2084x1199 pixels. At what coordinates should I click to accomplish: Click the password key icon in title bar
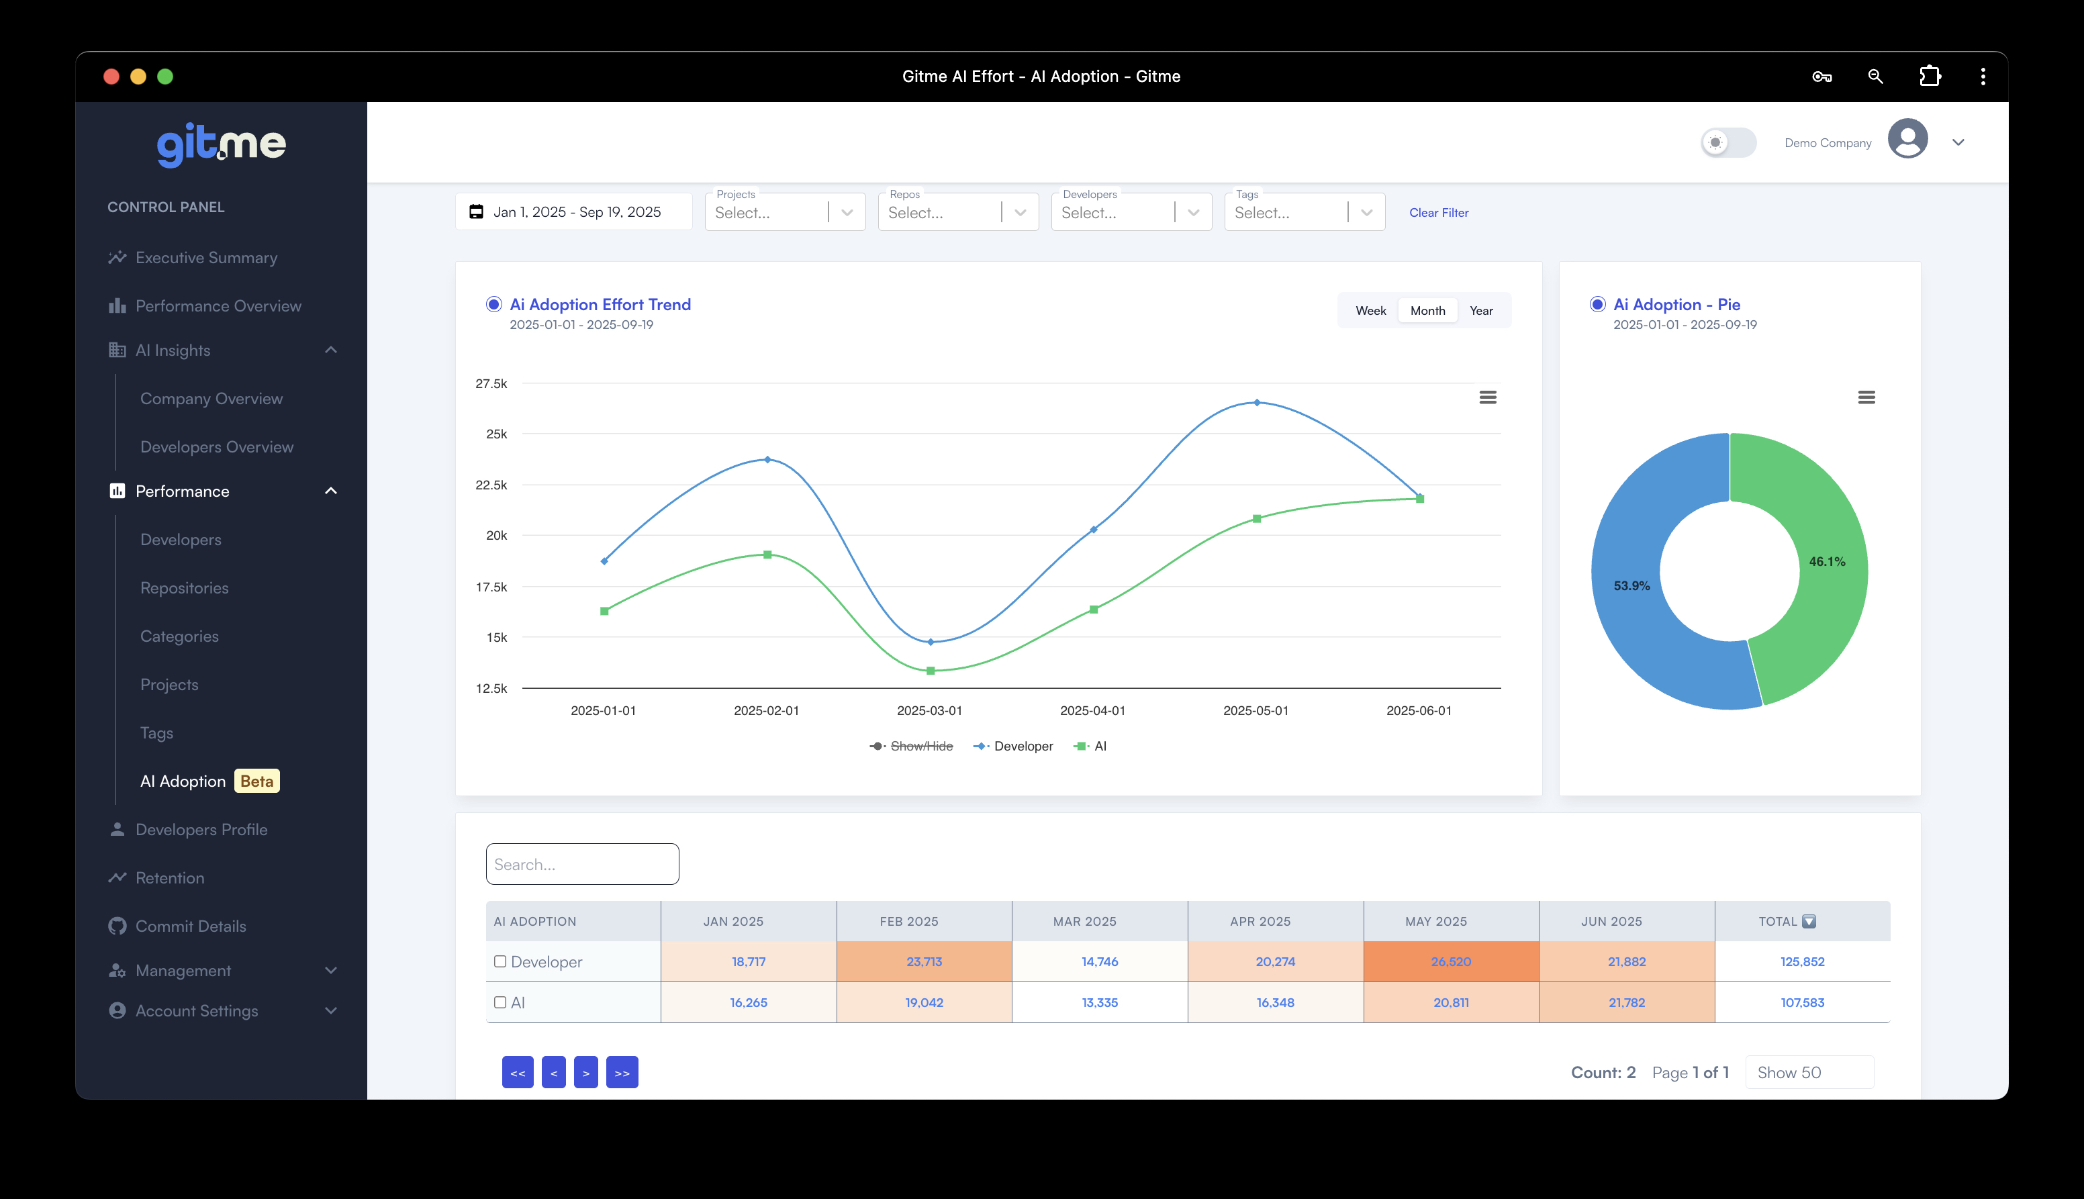click(x=1821, y=77)
